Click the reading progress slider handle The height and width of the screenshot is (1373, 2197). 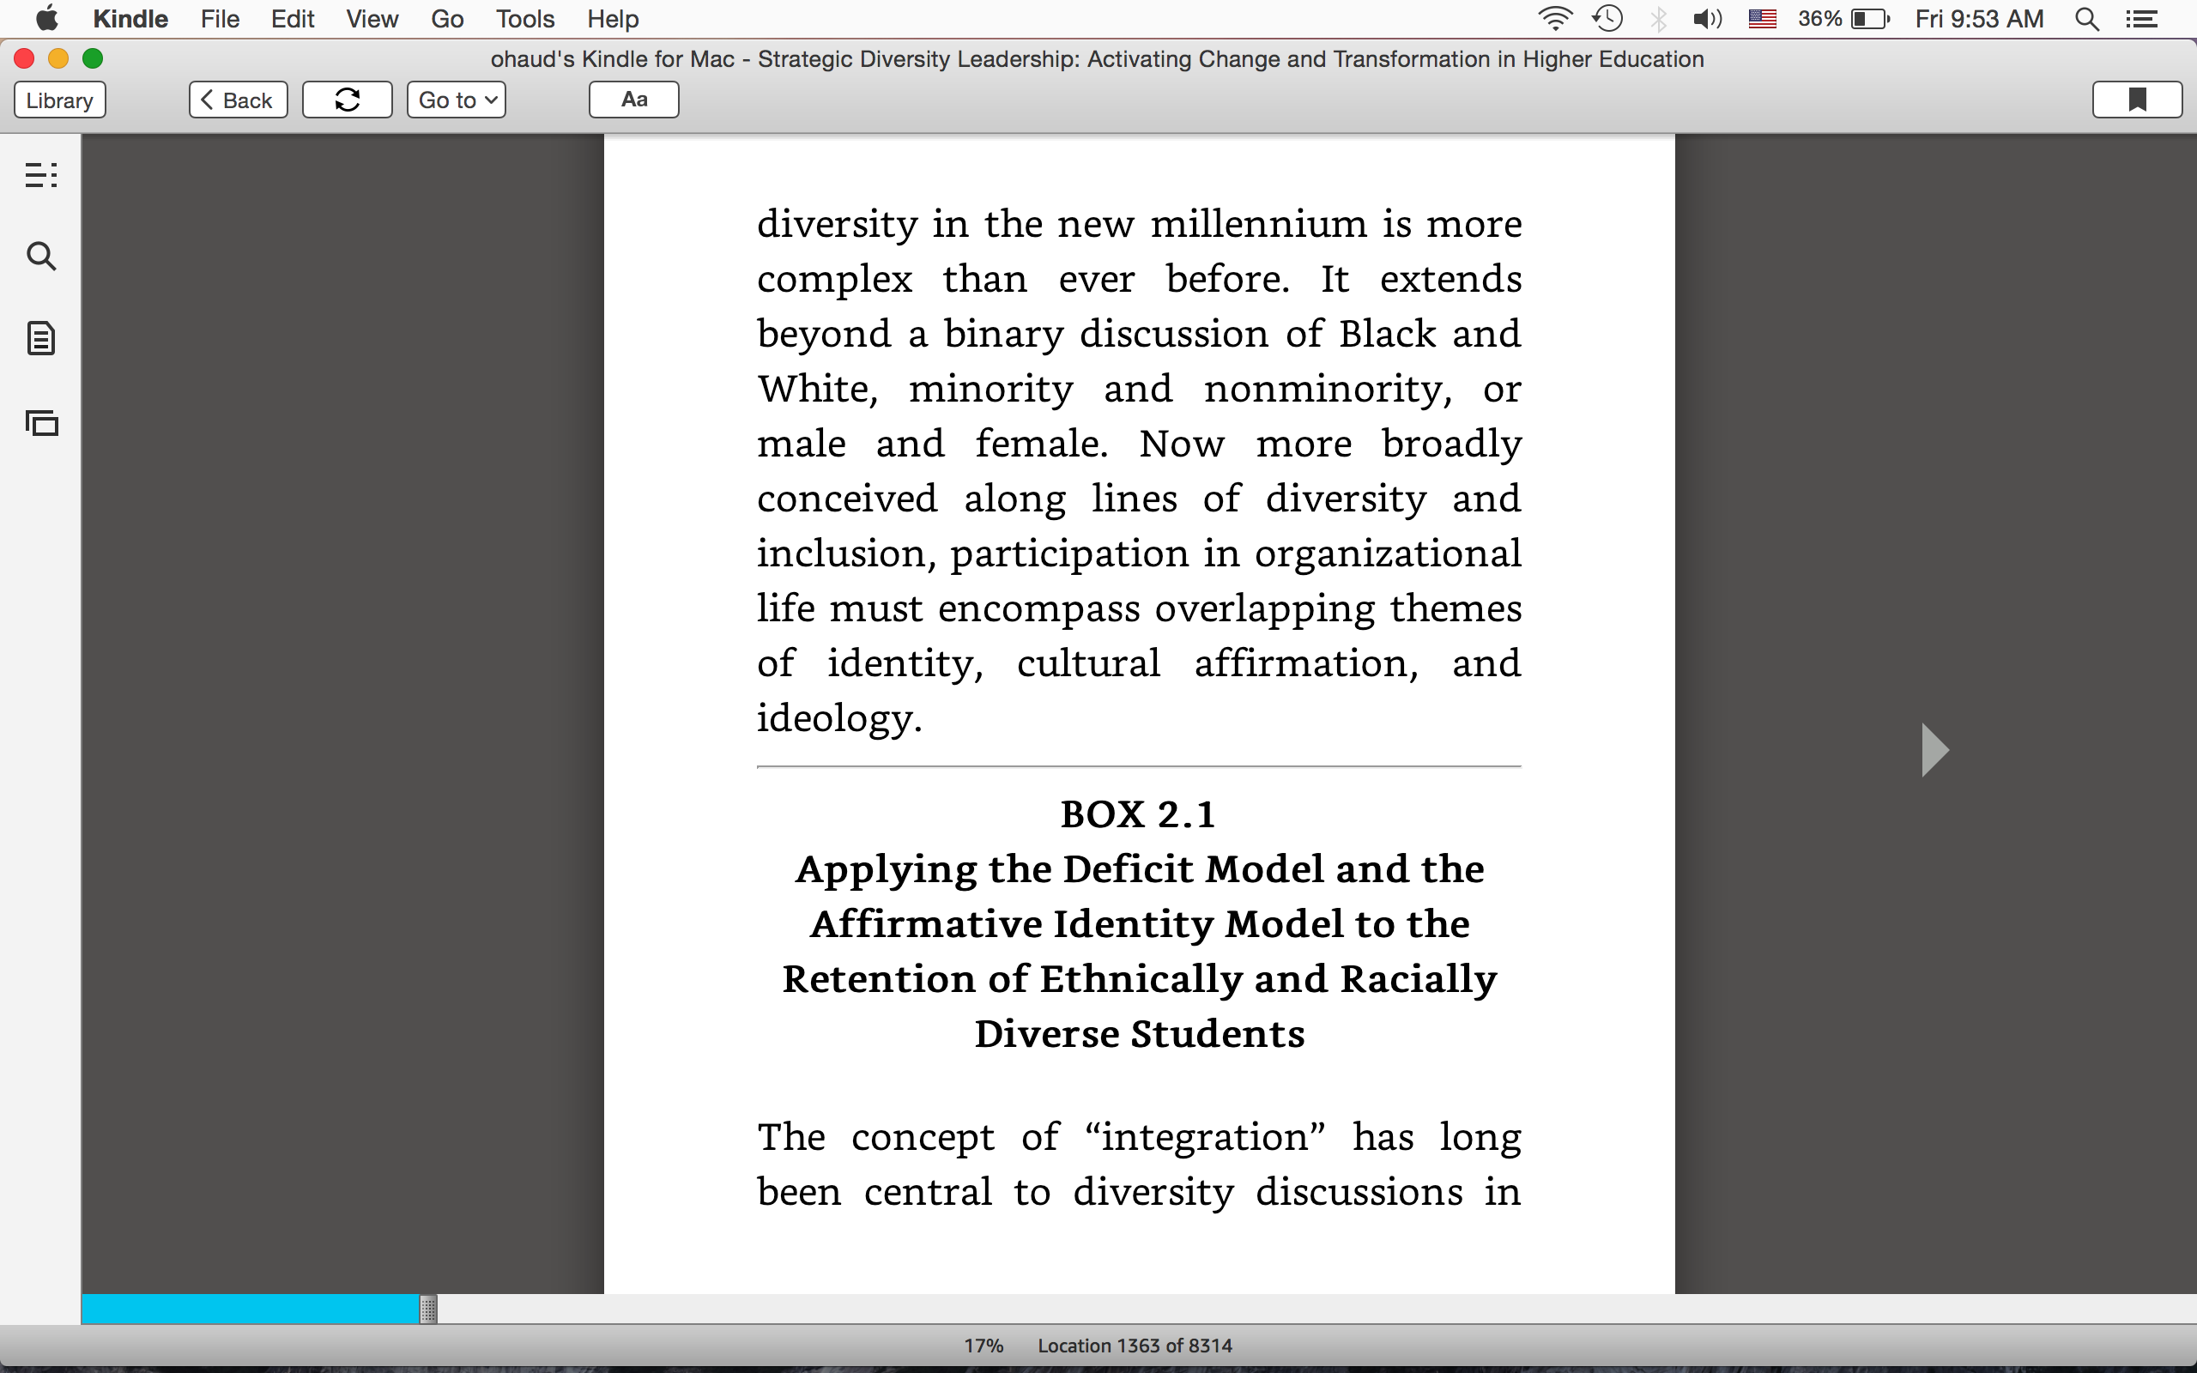(428, 1309)
